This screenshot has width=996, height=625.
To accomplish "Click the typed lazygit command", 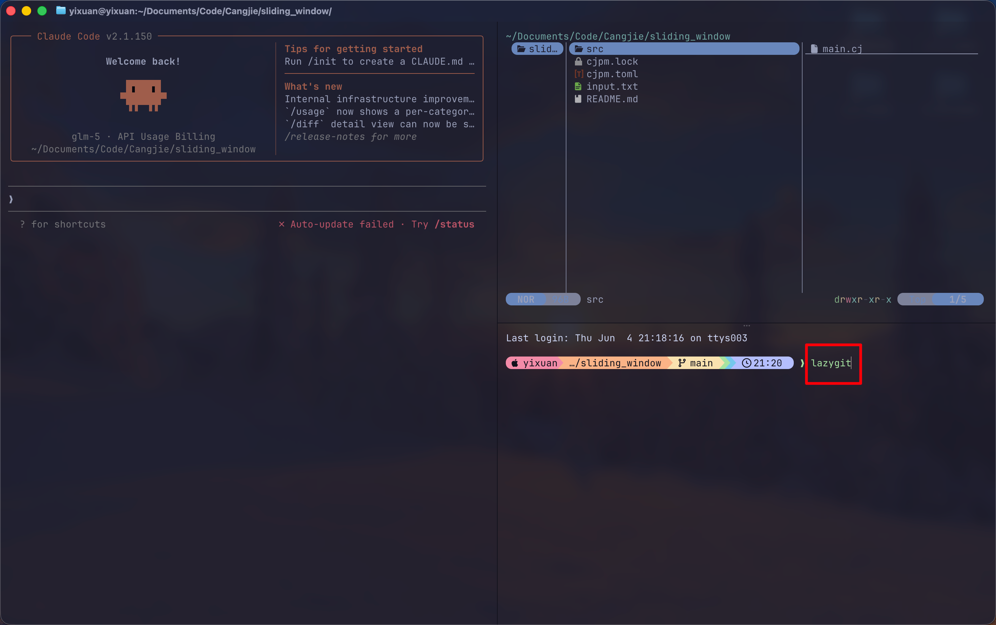I will (x=831, y=363).
